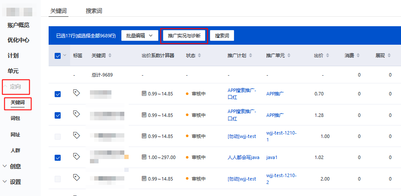Click the tag icon in the 0.70 bid row
The width and height of the screenshot is (401, 196).
coord(77,93)
